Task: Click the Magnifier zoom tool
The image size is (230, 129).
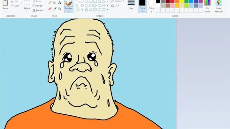Action: (59, 9)
